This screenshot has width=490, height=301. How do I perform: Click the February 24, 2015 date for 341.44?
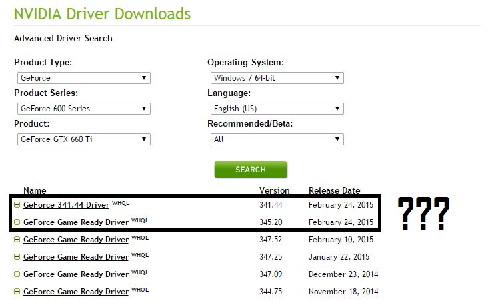341,205
